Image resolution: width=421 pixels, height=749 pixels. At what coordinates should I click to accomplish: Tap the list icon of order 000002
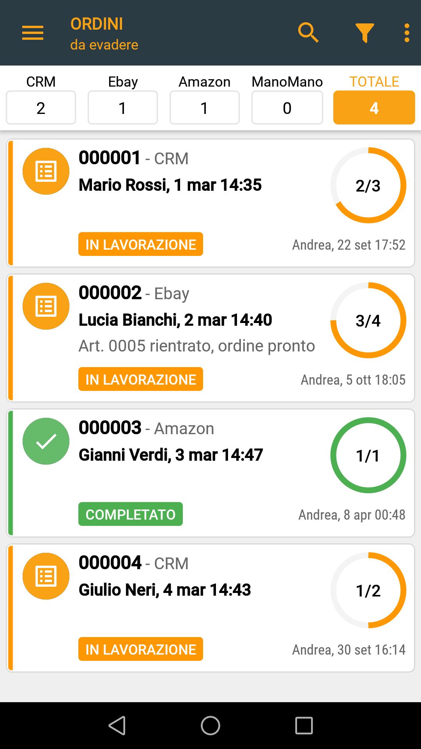pos(46,306)
